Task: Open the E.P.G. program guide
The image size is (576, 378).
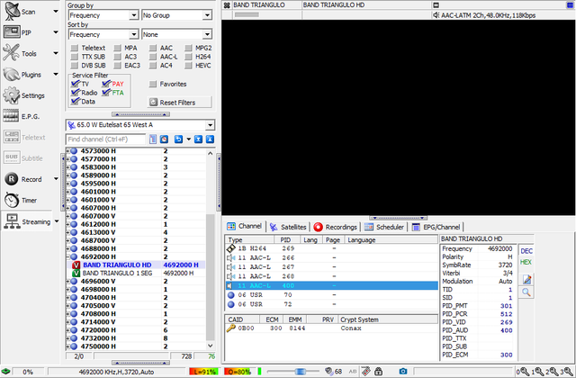Action: 11,116
